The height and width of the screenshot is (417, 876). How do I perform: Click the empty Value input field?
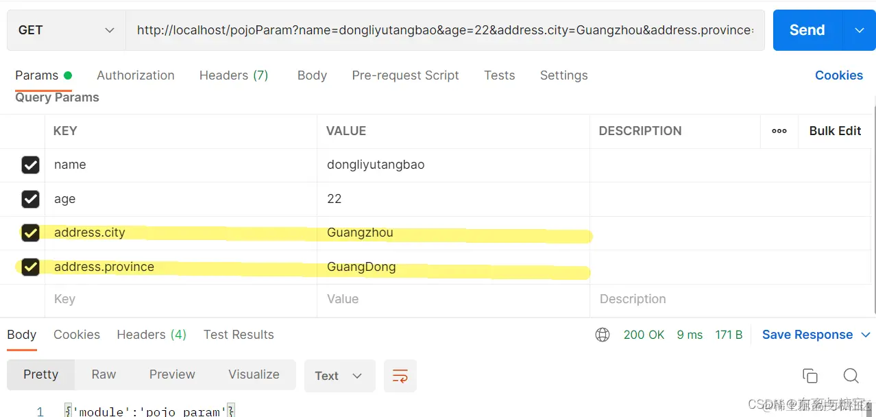[453, 300]
